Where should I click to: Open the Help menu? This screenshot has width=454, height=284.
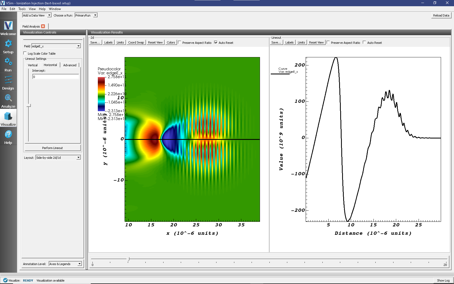tap(42, 9)
